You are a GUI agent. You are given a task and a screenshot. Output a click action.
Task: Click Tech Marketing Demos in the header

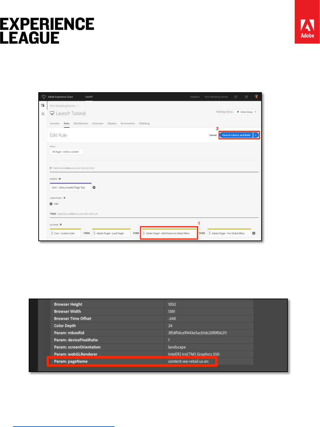[216, 97]
